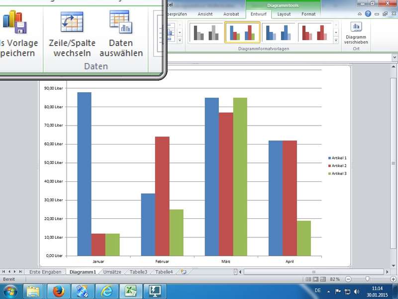The height and width of the screenshot is (299, 398).
Task: Go to previous sheet tab arrow
Action: click(9, 272)
